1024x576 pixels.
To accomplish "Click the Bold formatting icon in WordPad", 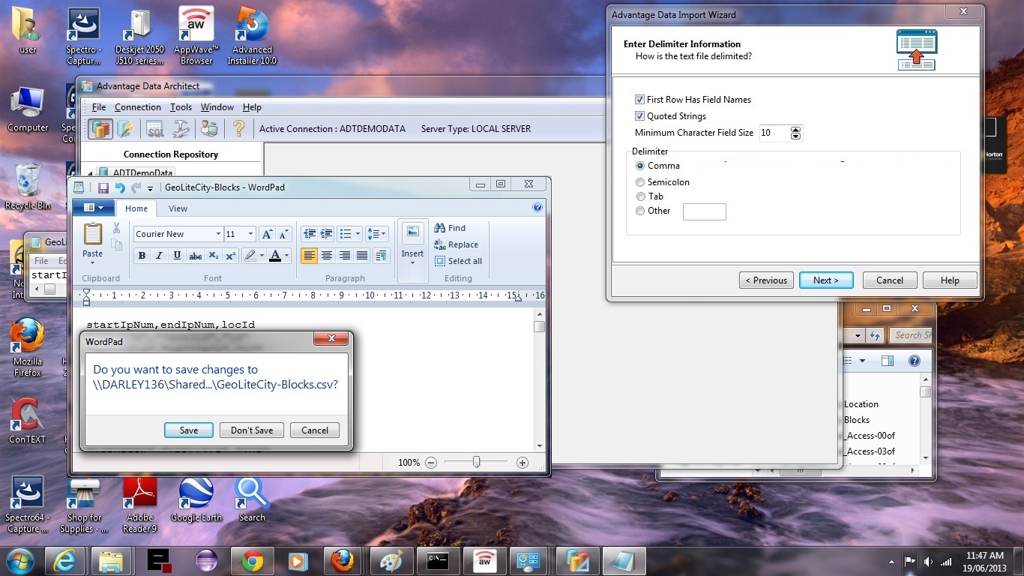I will 142,256.
